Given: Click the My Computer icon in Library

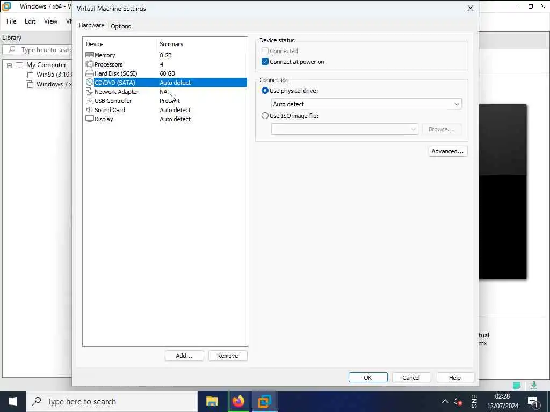Looking at the screenshot, I should pyautogui.click(x=19, y=65).
